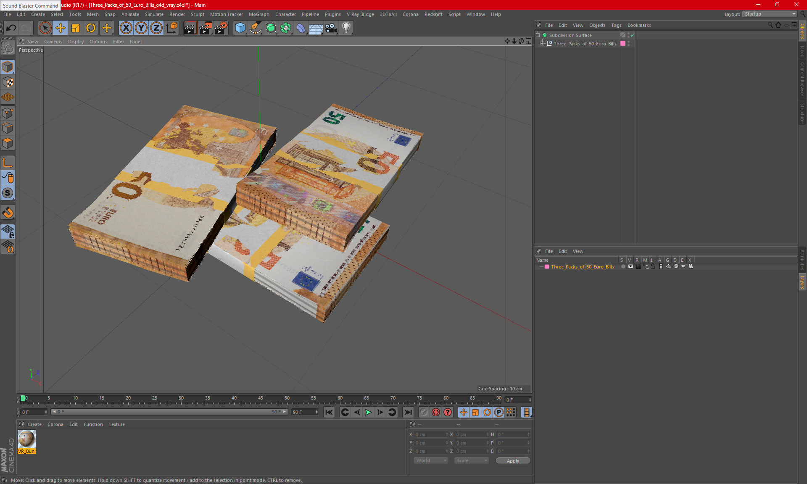The width and height of the screenshot is (807, 484).
Task: Open the V-Ray Bridge menu
Action: [x=360, y=14]
